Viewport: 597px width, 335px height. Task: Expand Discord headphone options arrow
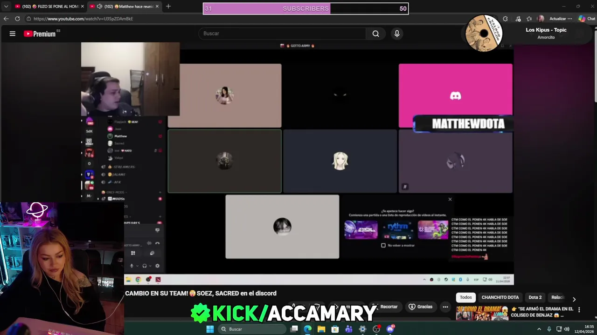coord(150,266)
